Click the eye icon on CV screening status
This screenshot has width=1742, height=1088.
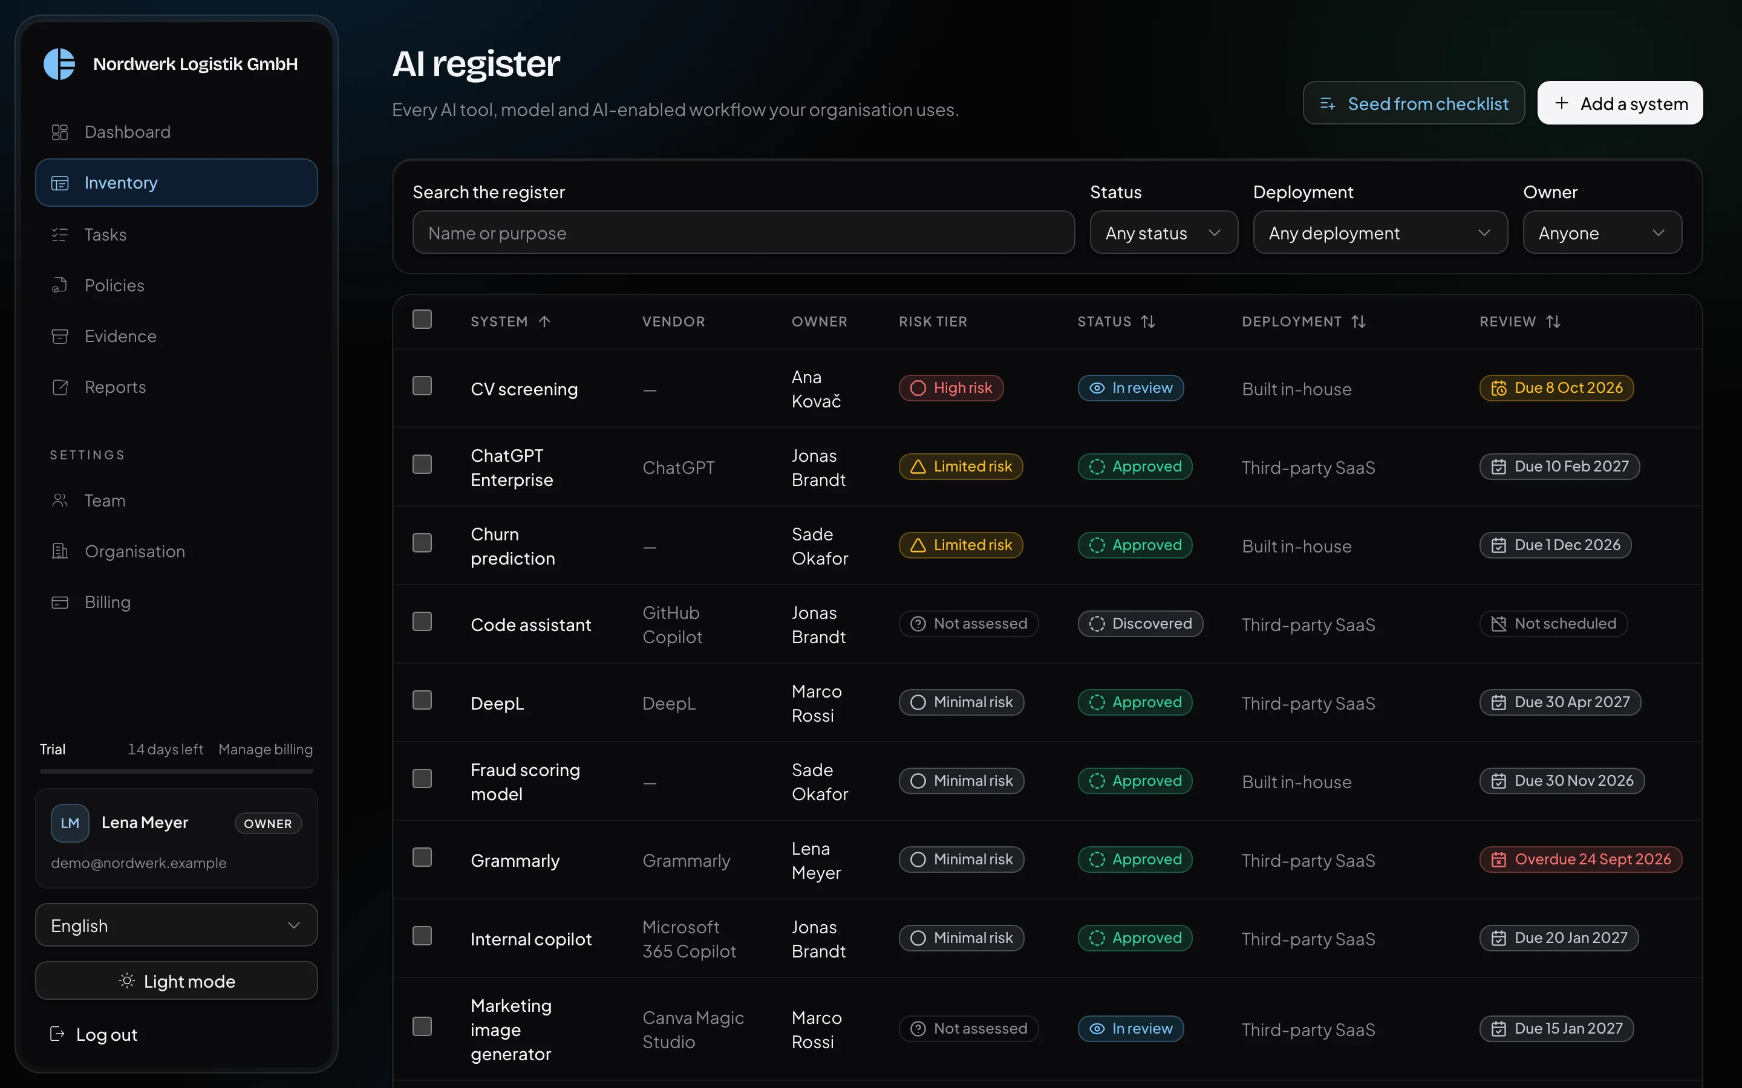point(1097,388)
